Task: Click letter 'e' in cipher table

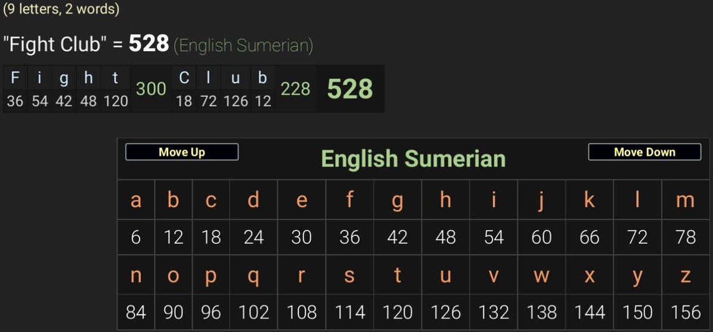Action: pyautogui.click(x=301, y=200)
